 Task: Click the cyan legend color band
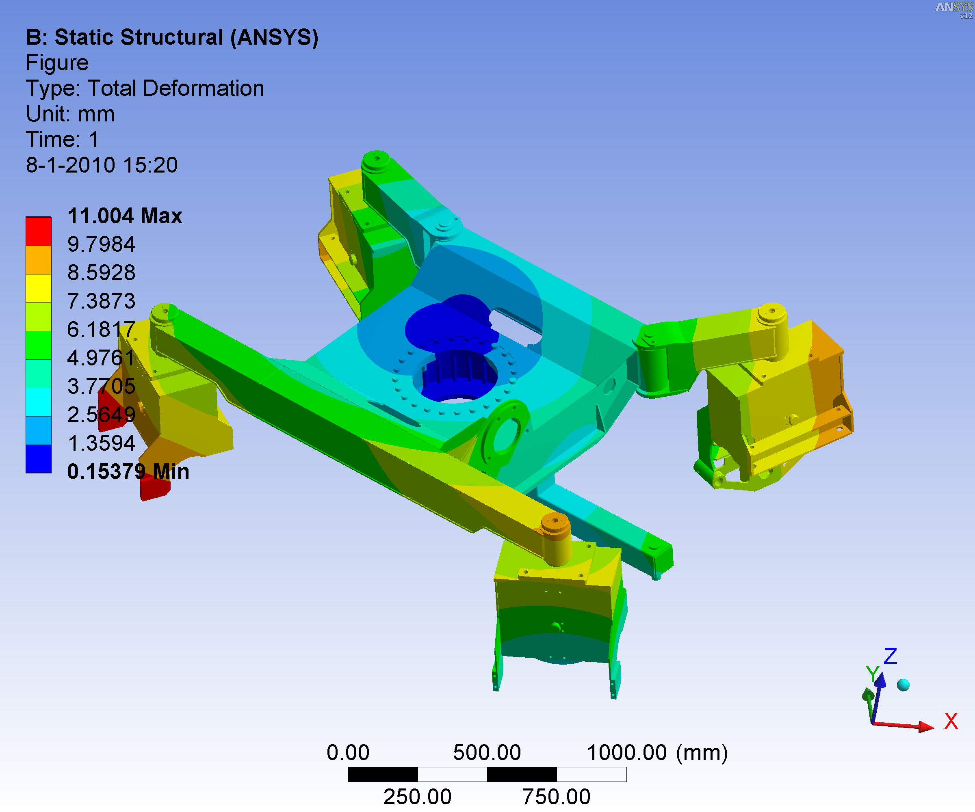(39, 402)
